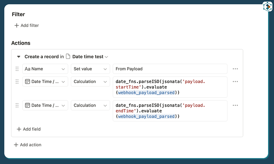Grab the drag handle of the endTime row

click(17, 106)
